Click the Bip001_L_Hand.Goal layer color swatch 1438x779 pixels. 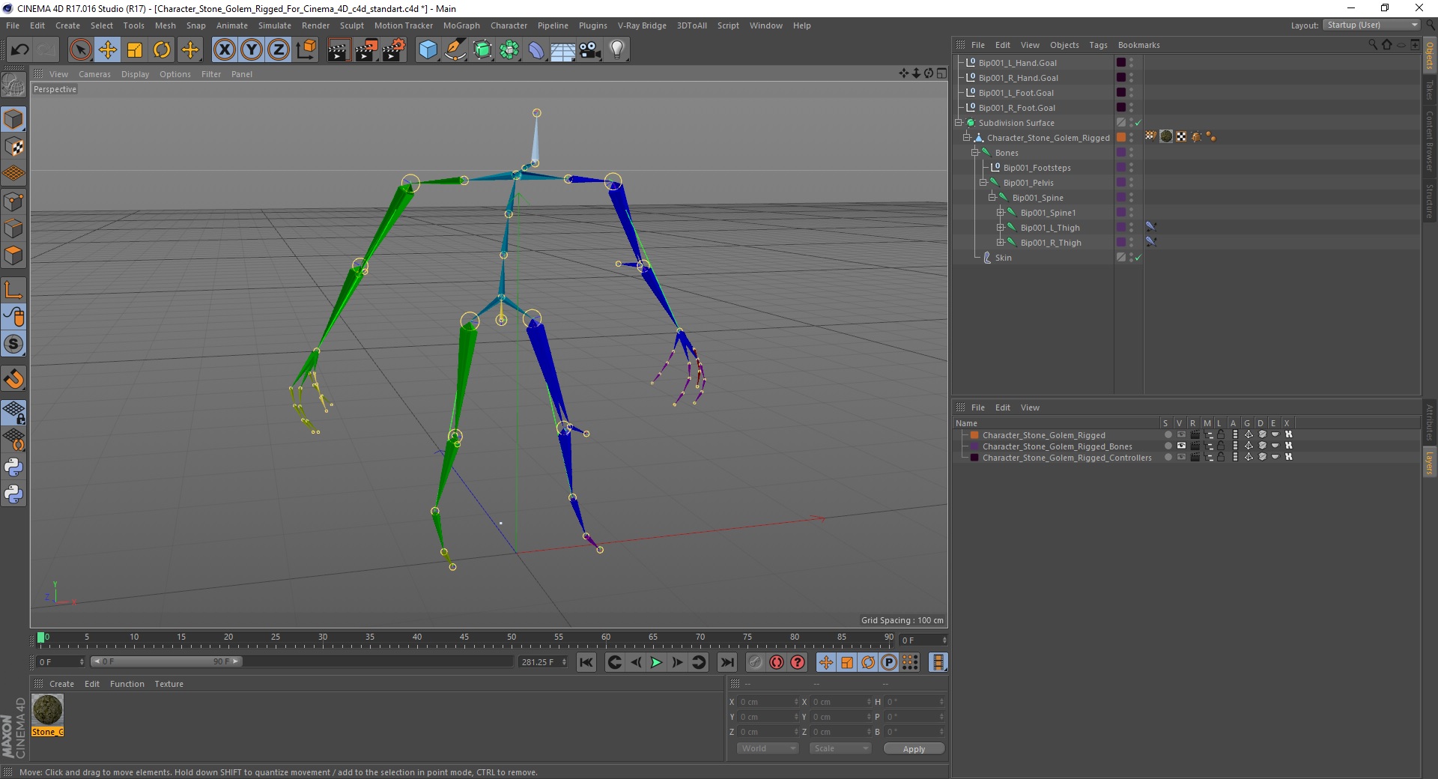1121,63
